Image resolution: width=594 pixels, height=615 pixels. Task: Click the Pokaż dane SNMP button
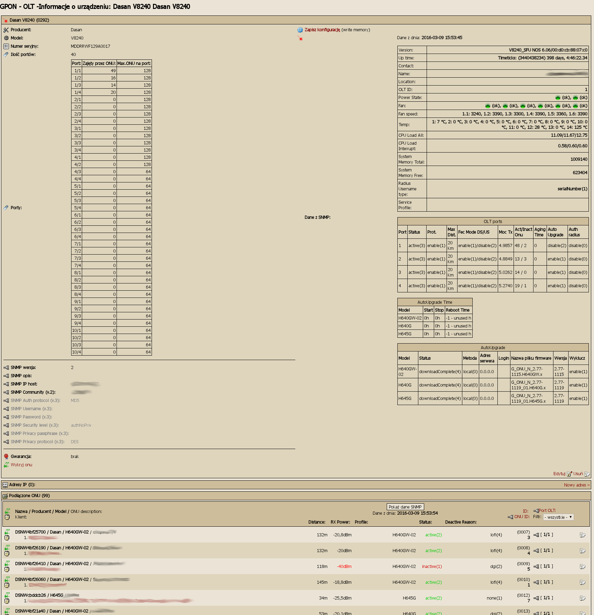click(x=405, y=507)
